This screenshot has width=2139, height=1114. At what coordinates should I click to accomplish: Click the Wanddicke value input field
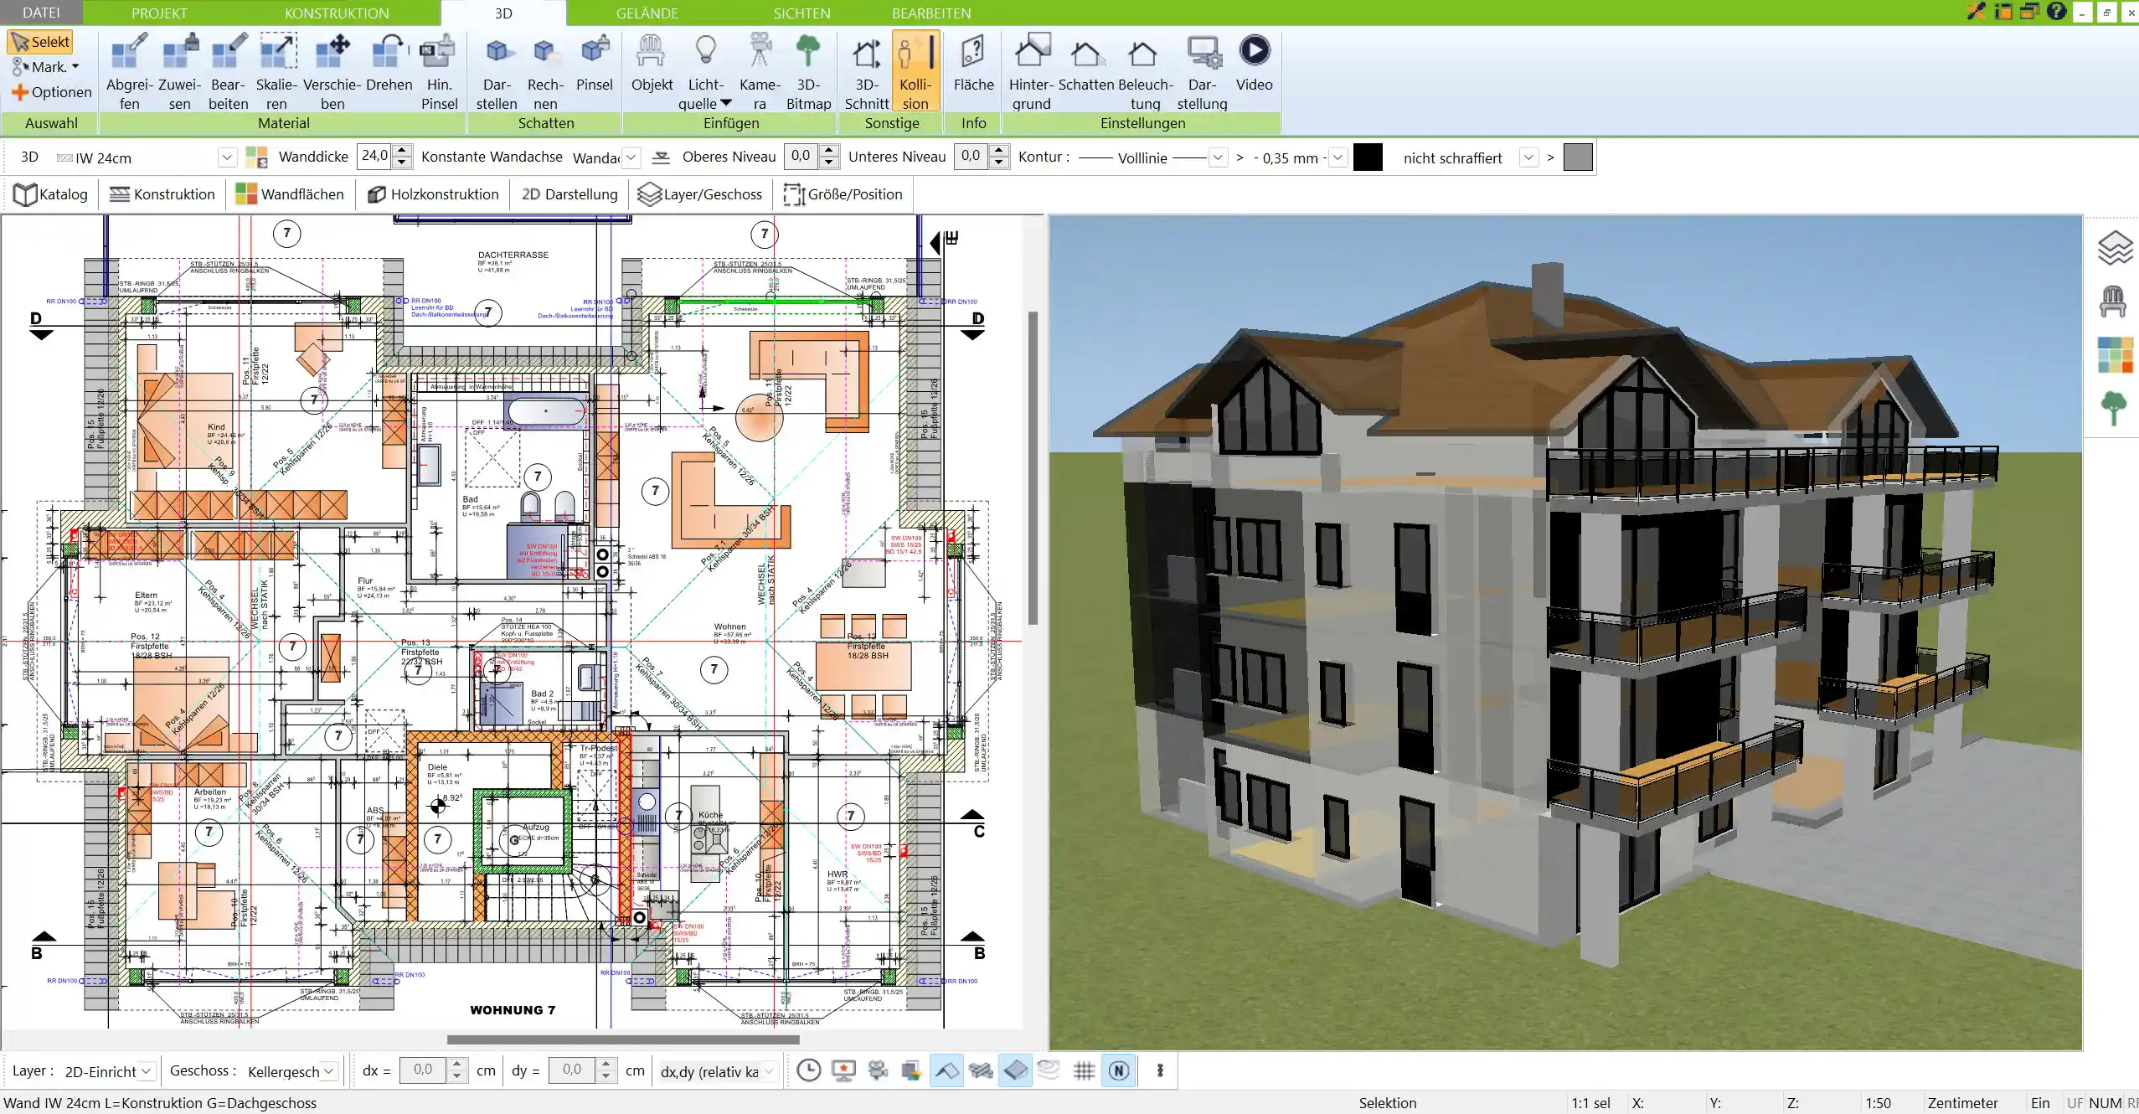[x=374, y=157]
